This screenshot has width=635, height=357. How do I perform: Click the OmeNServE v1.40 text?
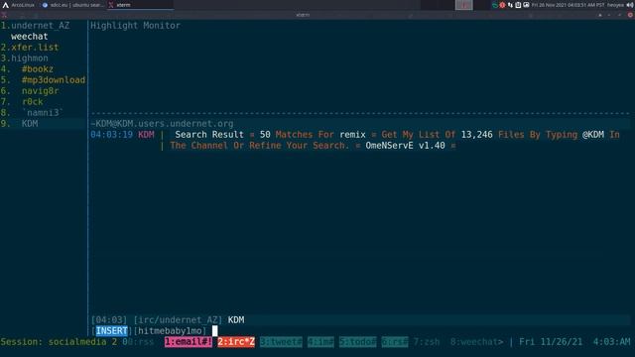[406, 146]
